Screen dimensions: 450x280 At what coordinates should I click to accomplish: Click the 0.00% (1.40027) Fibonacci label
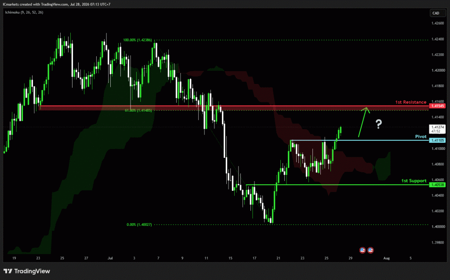click(x=139, y=225)
